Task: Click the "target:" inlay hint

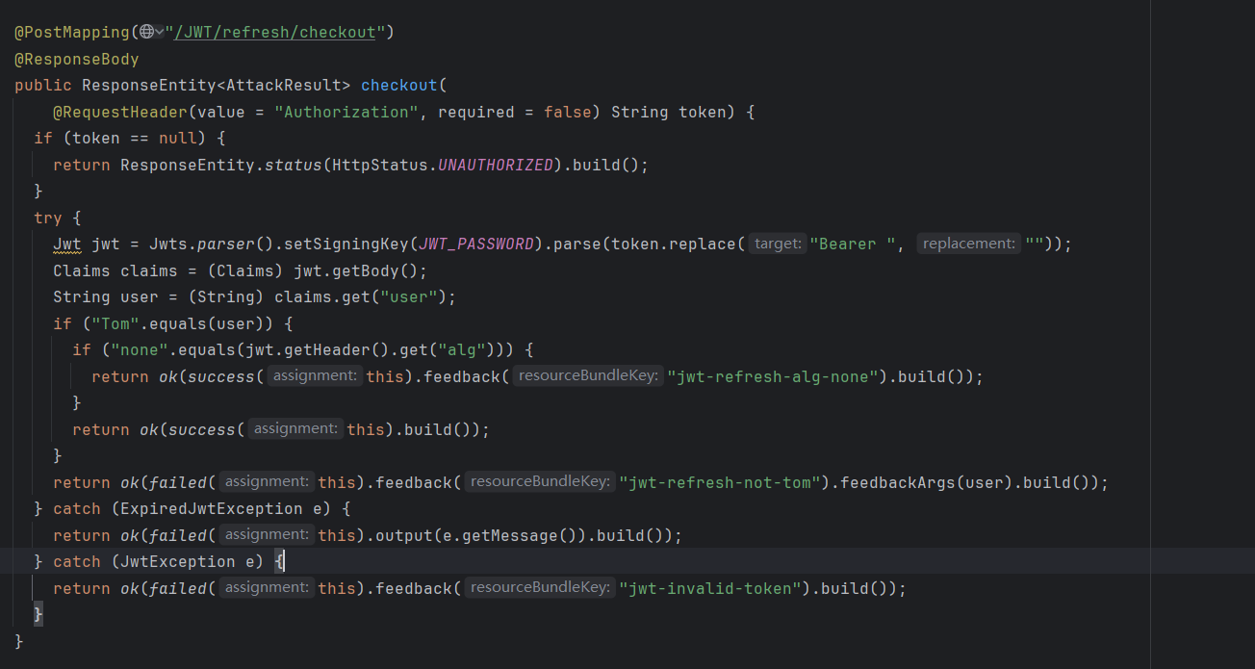Action: click(x=778, y=244)
